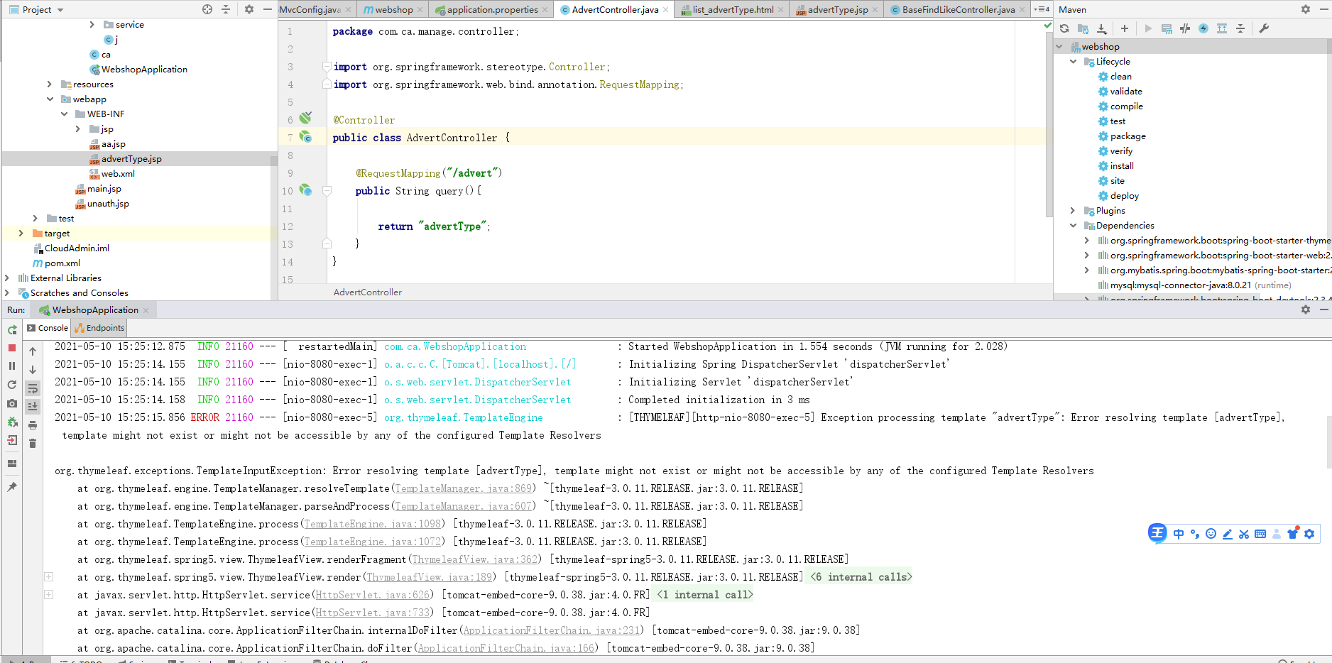Toggle scroll to end of console
This screenshot has height=663, width=1332.
click(x=33, y=406)
